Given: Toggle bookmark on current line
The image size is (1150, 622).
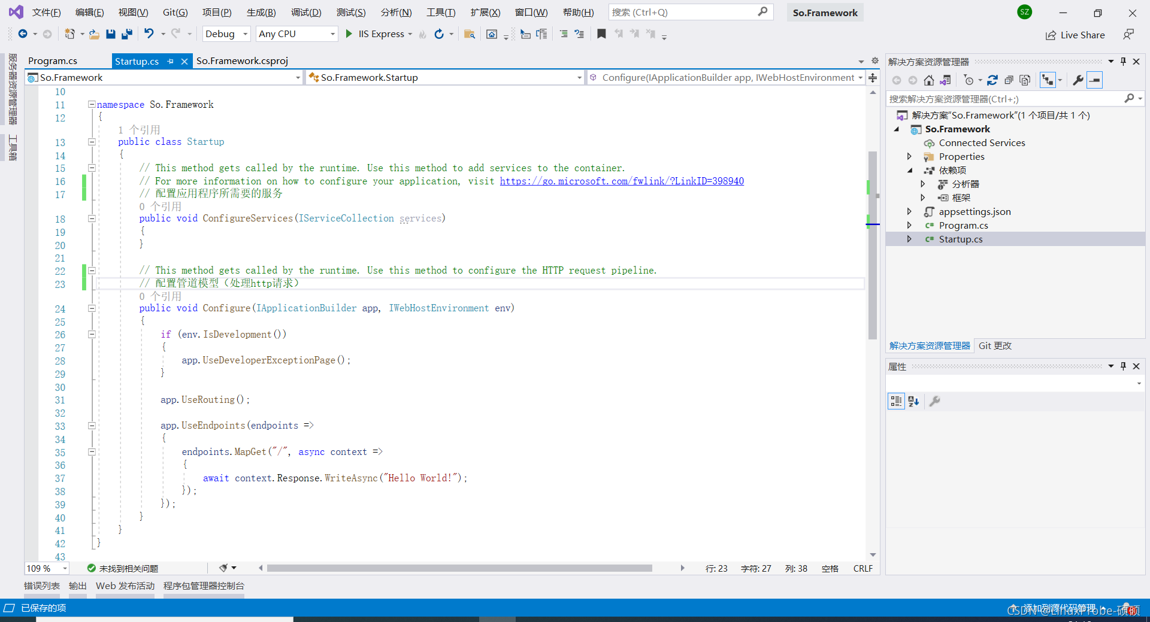Looking at the screenshot, I should pos(601,34).
